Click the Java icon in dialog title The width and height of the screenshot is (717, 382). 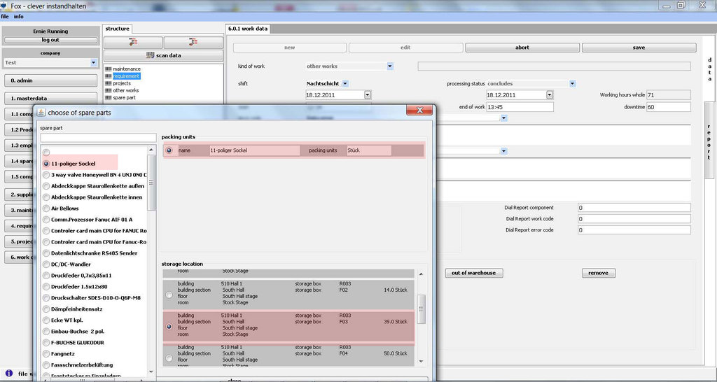click(x=41, y=111)
